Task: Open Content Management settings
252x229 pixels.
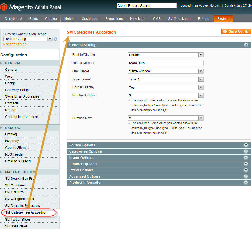Action: point(30,117)
